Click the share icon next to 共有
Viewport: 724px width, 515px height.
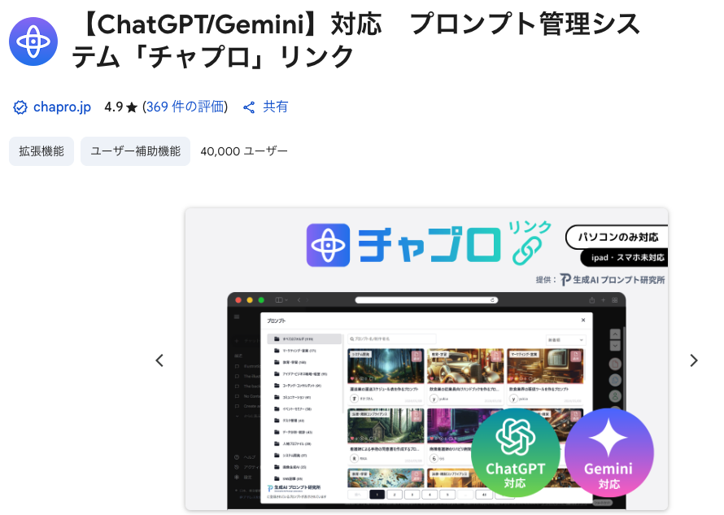(x=249, y=107)
